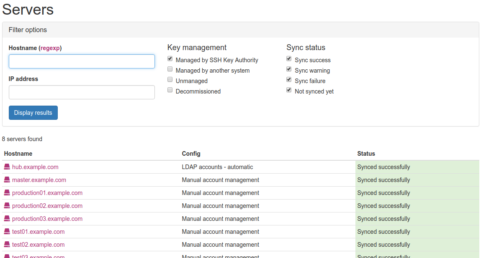The image size is (481, 258).
Task: Click server icon beside hub.example.com
Action: tap(7, 167)
